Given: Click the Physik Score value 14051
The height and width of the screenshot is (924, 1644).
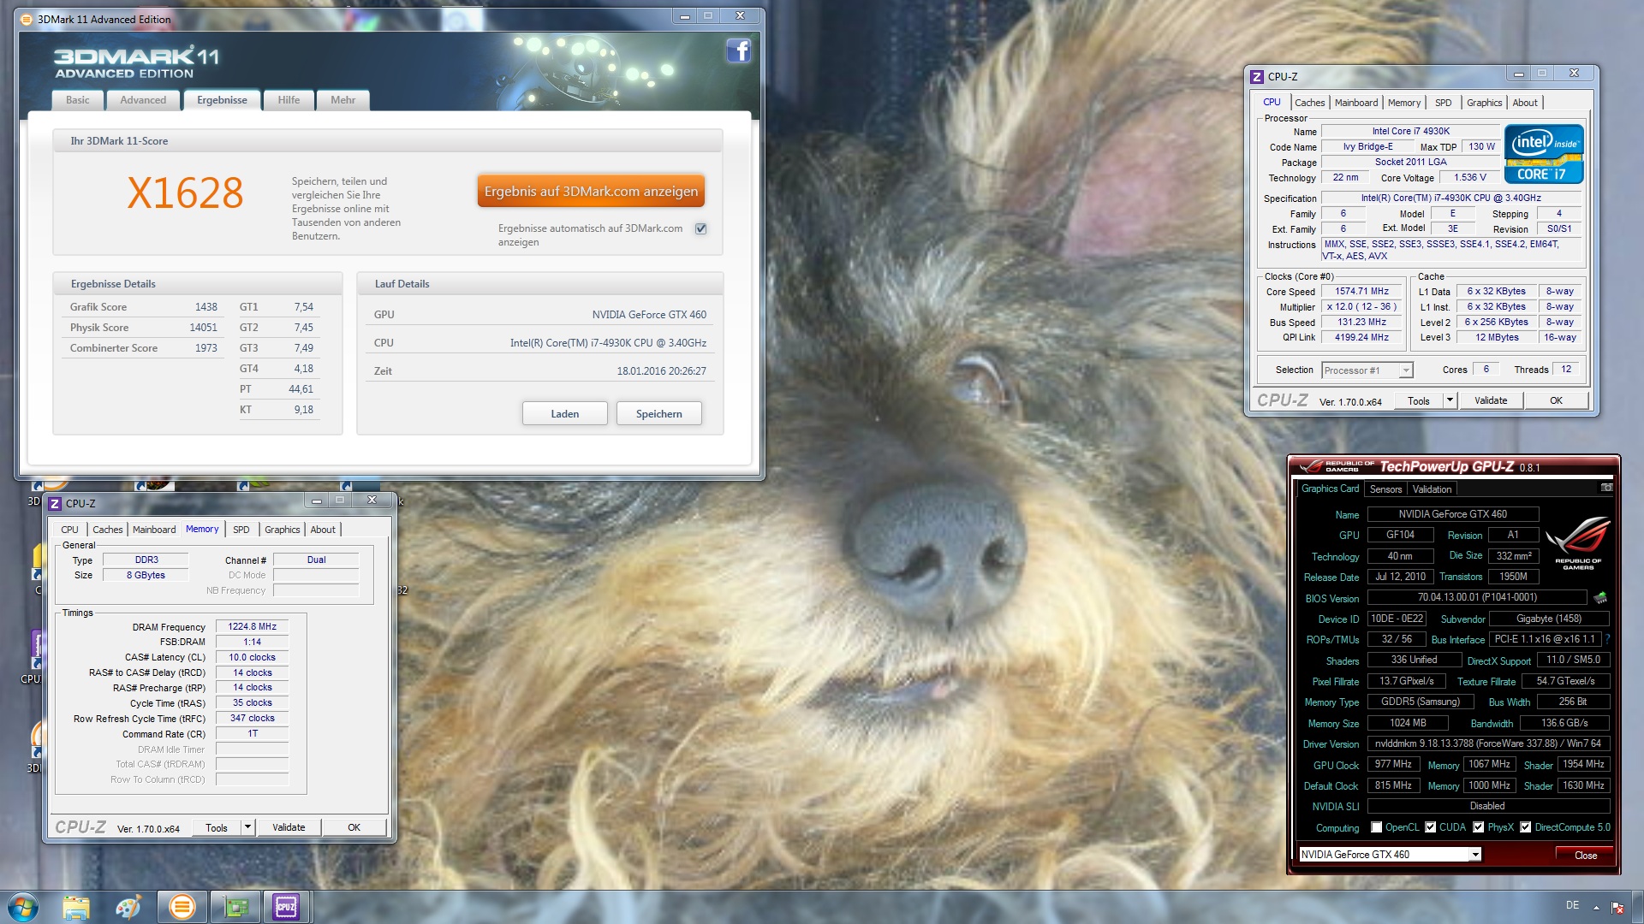Looking at the screenshot, I should (203, 327).
